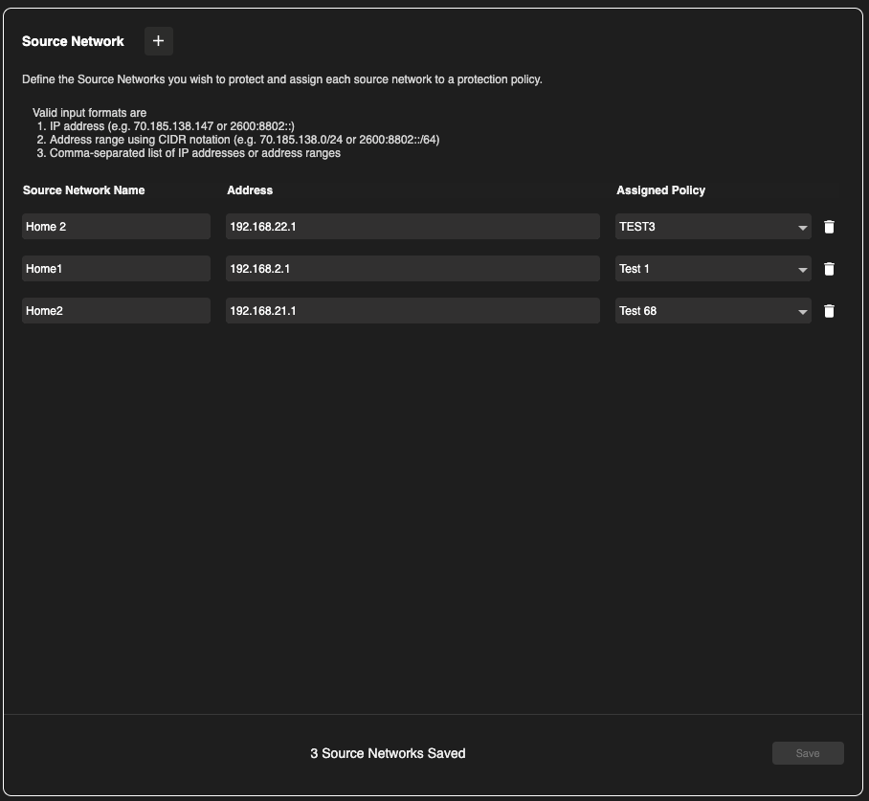Image resolution: width=869 pixels, height=801 pixels.
Task: Click the Source Network Name column header
Action: pos(84,190)
